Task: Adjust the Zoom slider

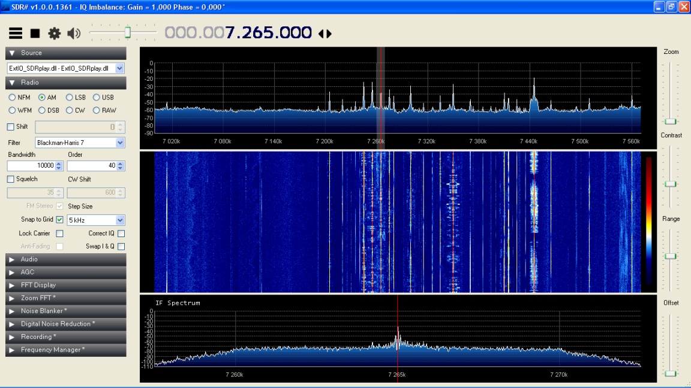Action: [x=670, y=121]
